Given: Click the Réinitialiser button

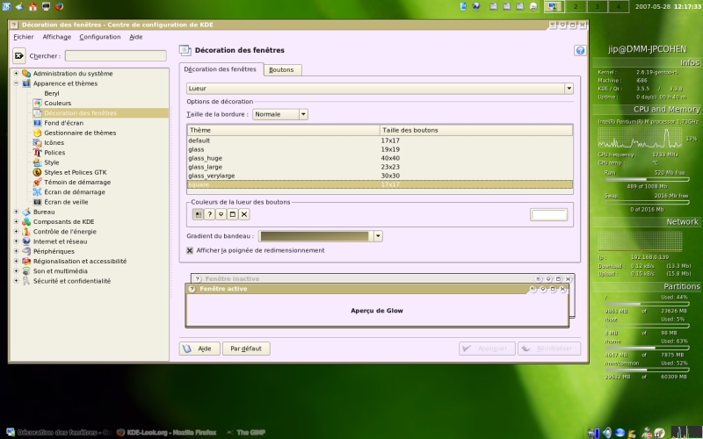Looking at the screenshot, I should 549,349.
